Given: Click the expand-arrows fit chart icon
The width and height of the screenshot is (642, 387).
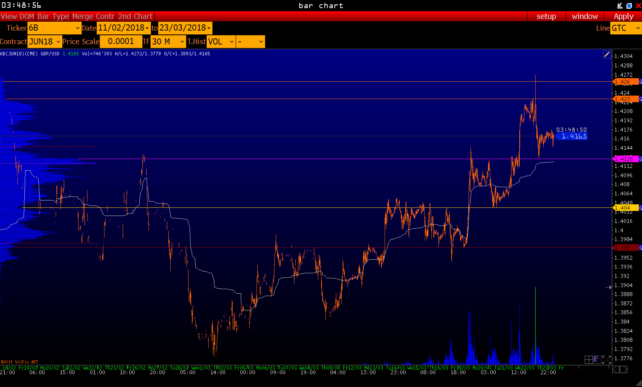Looking at the screenshot, I should pos(606,360).
